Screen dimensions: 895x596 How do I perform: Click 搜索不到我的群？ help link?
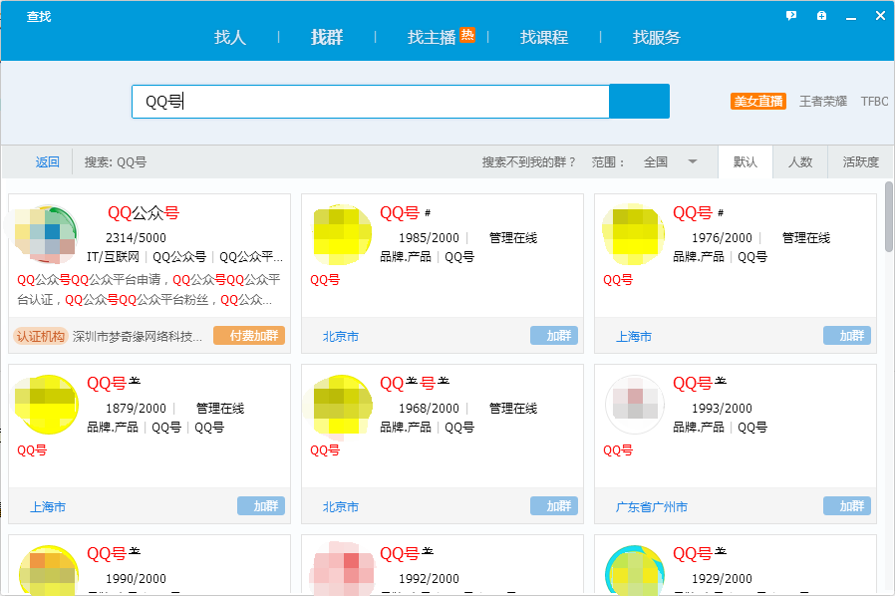click(529, 162)
